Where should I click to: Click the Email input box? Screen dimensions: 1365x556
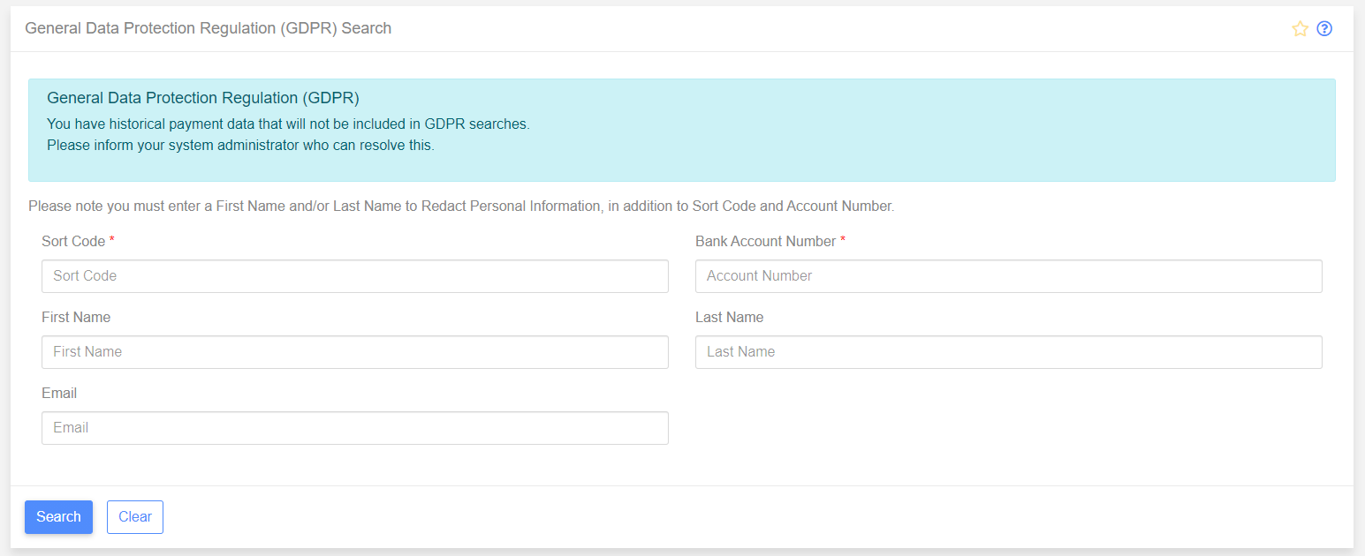(354, 428)
